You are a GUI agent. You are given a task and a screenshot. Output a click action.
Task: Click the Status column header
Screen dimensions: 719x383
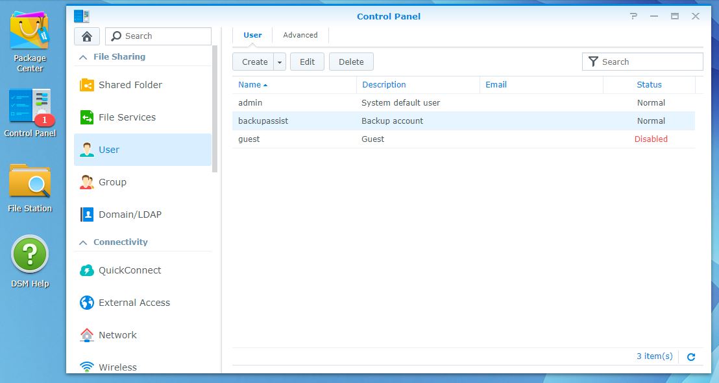point(650,85)
